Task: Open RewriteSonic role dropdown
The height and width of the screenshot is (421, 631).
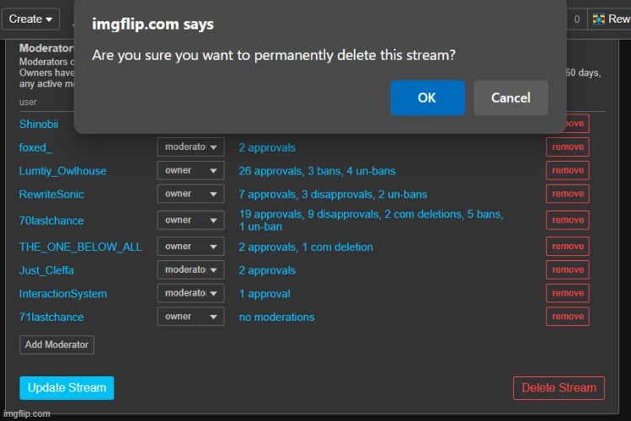Action: 190,194
